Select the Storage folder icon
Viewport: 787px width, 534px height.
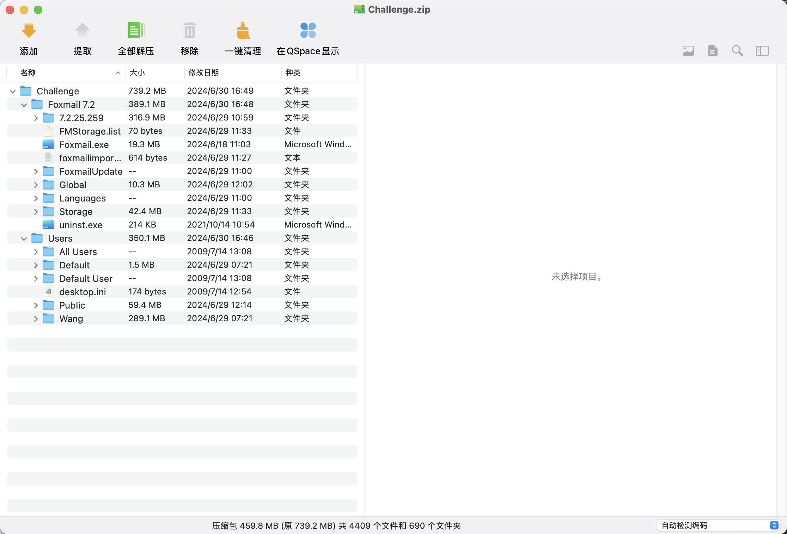click(48, 211)
